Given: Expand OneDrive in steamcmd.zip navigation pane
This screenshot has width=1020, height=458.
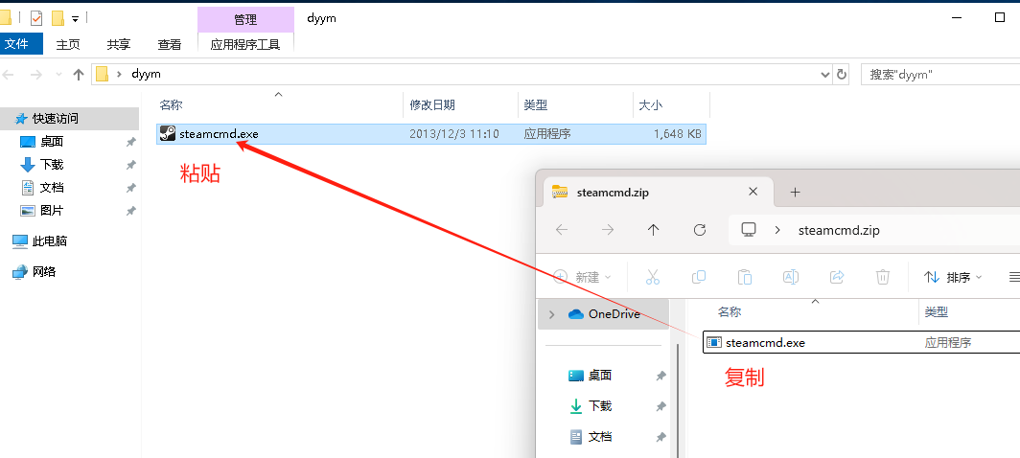Looking at the screenshot, I should [552, 314].
